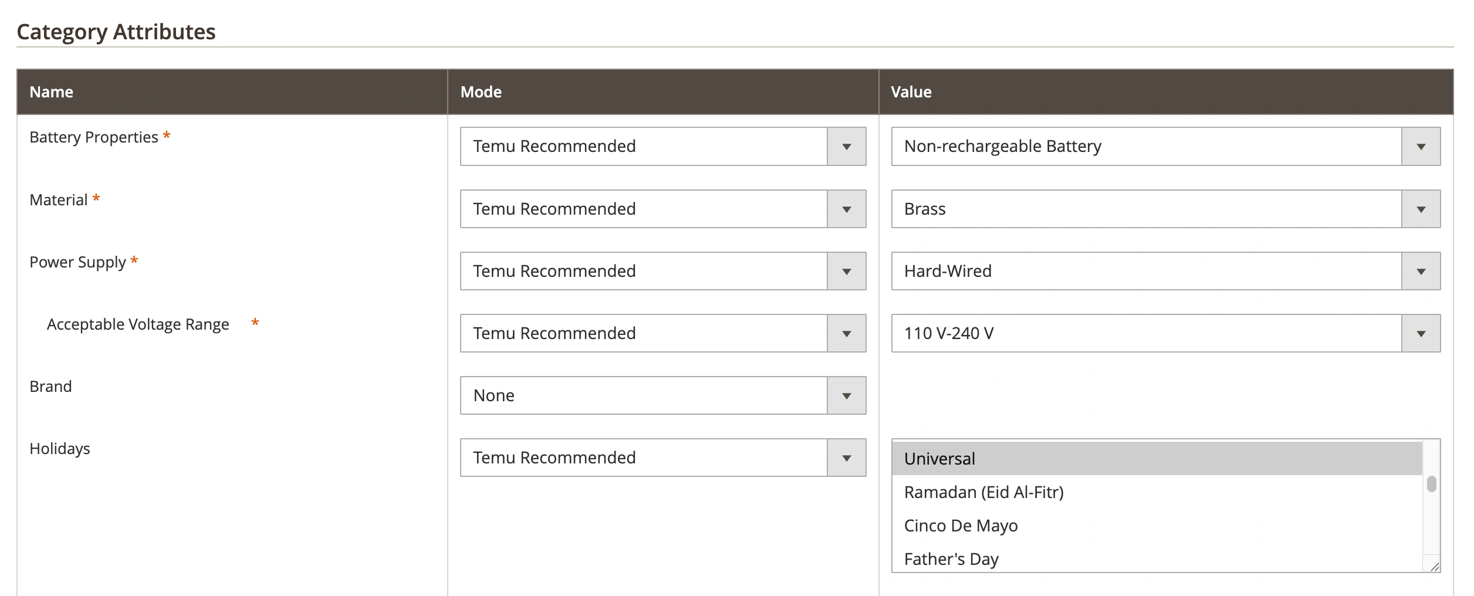1474x596 pixels.
Task: Open Battery Properties value dropdown
Action: (x=1165, y=146)
